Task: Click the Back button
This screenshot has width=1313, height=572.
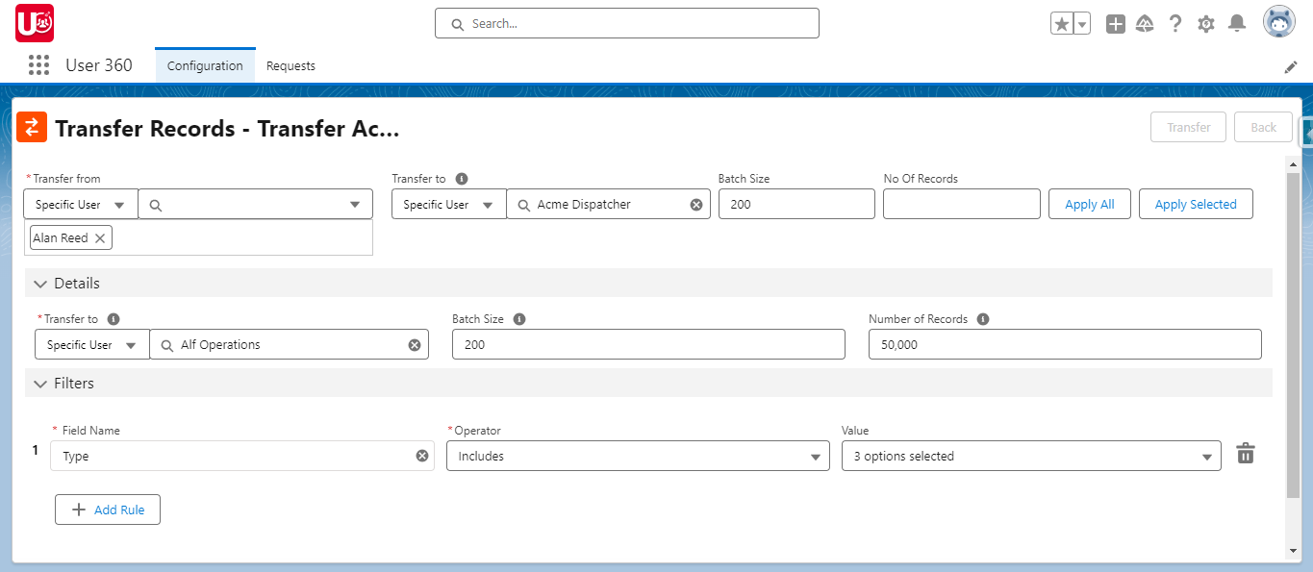Action: pyautogui.click(x=1264, y=127)
